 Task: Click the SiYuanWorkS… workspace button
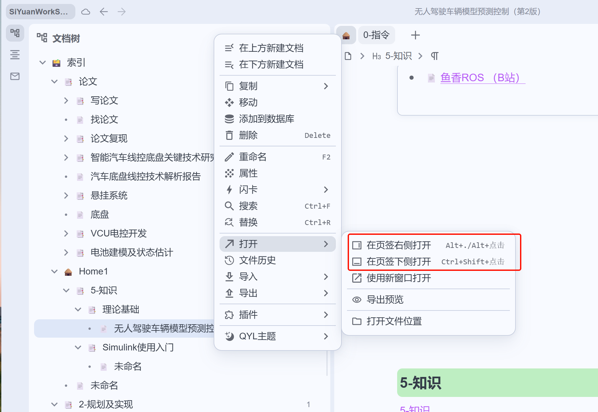pos(41,12)
